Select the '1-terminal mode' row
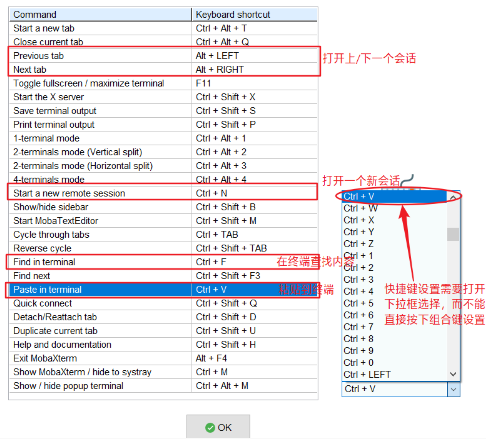This screenshot has width=486, height=439. (x=163, y=138)
